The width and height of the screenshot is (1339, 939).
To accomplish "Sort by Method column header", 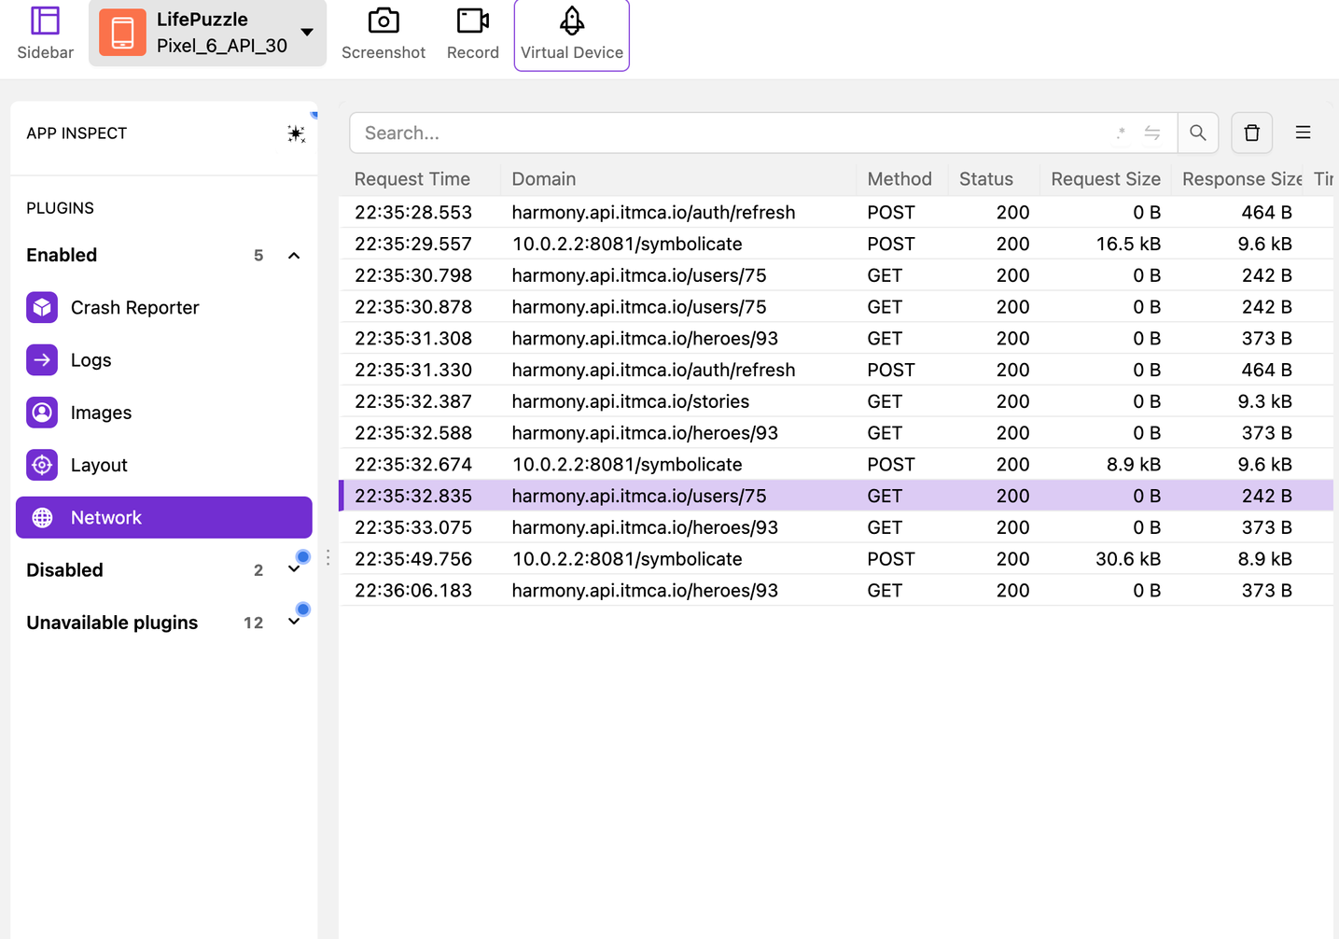I will coord(900,179).
